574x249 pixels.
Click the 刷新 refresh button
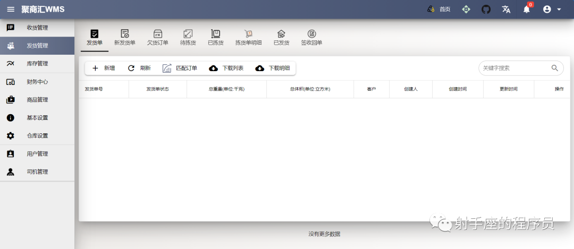[139, 68]
